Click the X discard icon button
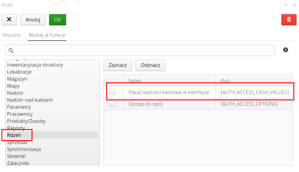The image size is (299, 172). pos(9,20)
